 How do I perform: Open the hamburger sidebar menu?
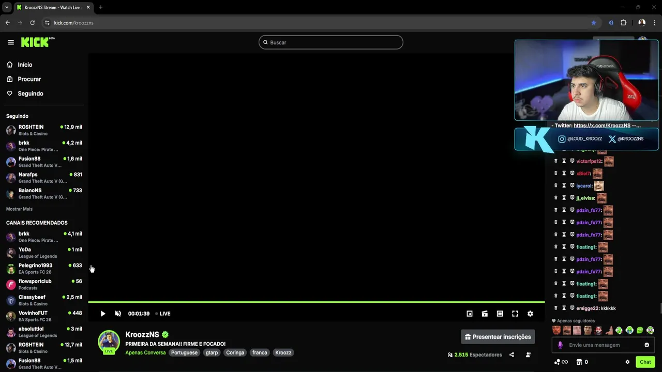tap(11, 42)
